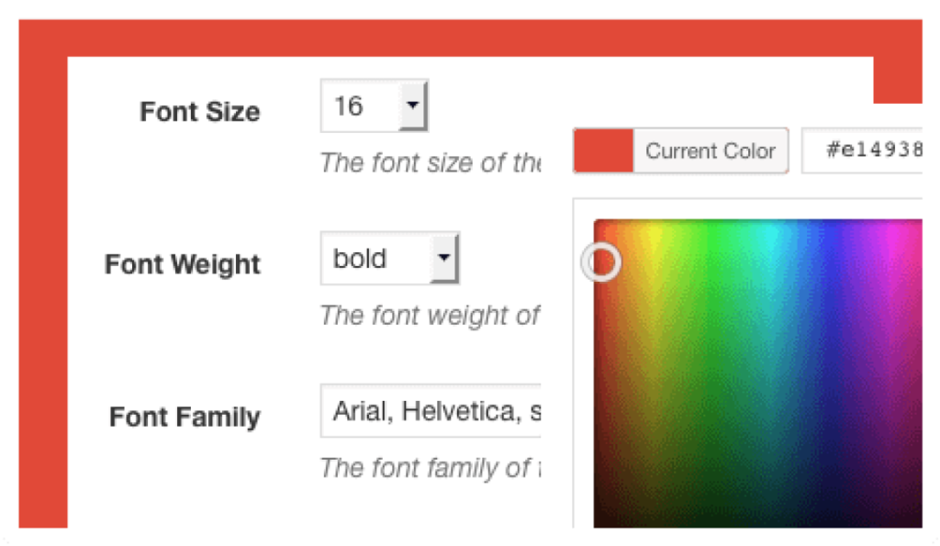Click the hex color code field
Viewport: 940px width, 546px height.
863,150
